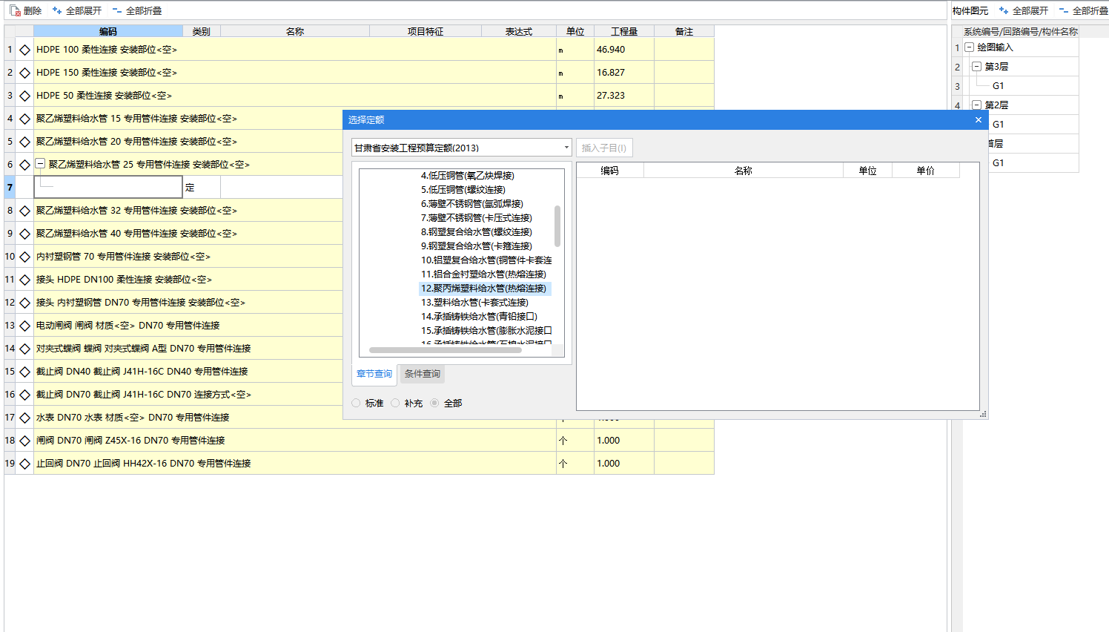Select 14.承插铸铁给水管(青铅接口) chapter

click(480, 317)
